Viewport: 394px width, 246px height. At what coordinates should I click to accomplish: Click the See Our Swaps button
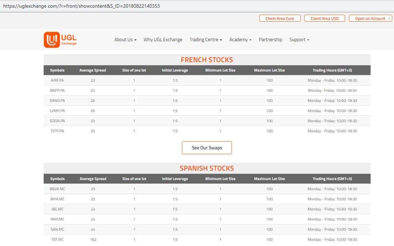coord(207,148)
